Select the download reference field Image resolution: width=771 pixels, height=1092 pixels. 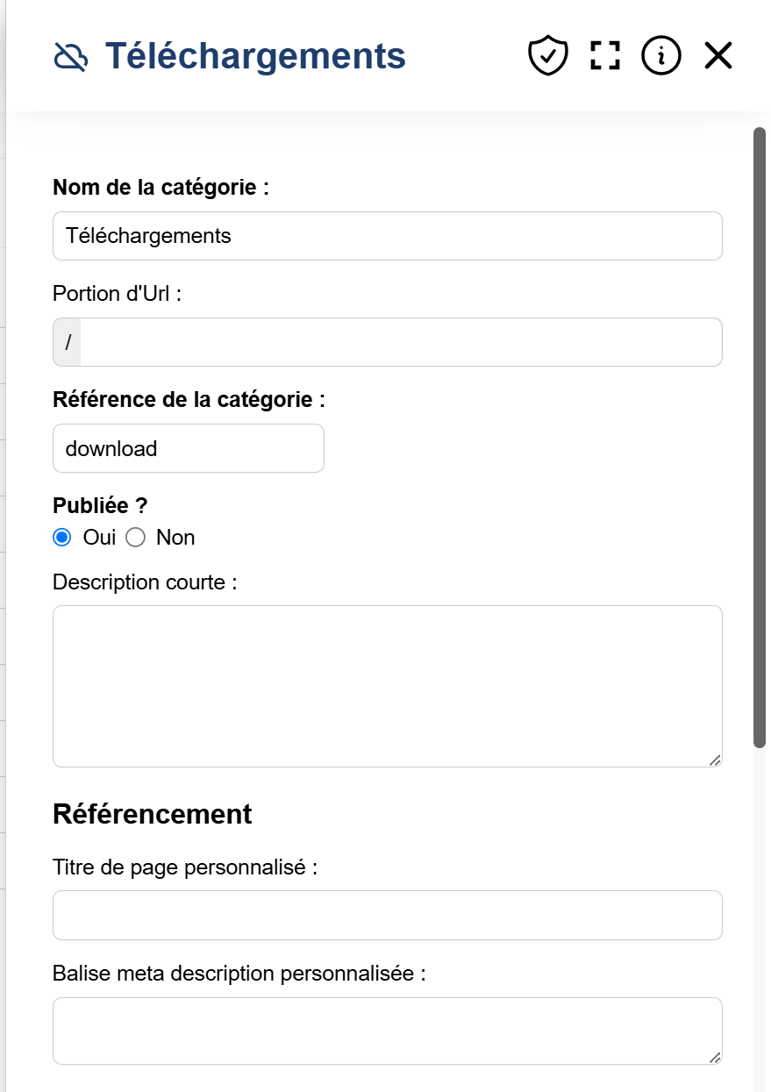click(188, 447)
